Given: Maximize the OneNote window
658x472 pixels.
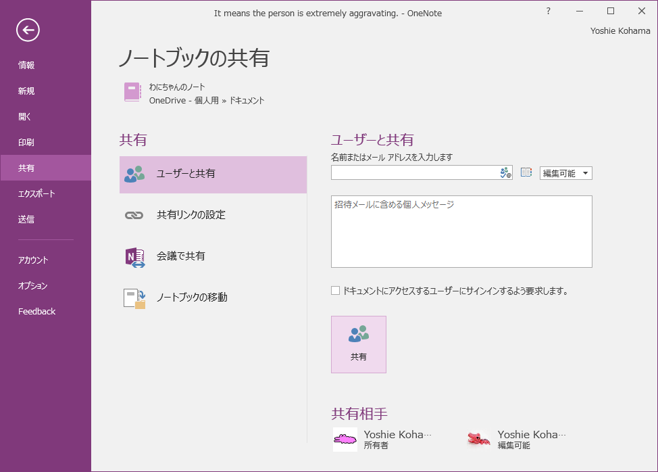Looking at the screenshot, I should [x=611, y=11].
